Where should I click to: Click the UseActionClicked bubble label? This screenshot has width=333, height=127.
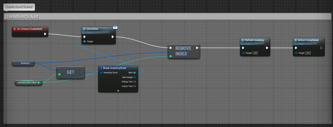[19, 7]
